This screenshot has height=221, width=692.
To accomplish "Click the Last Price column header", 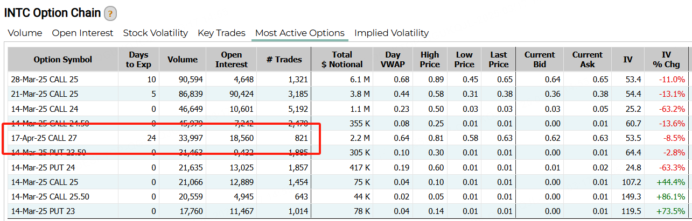I will point(499,60).
